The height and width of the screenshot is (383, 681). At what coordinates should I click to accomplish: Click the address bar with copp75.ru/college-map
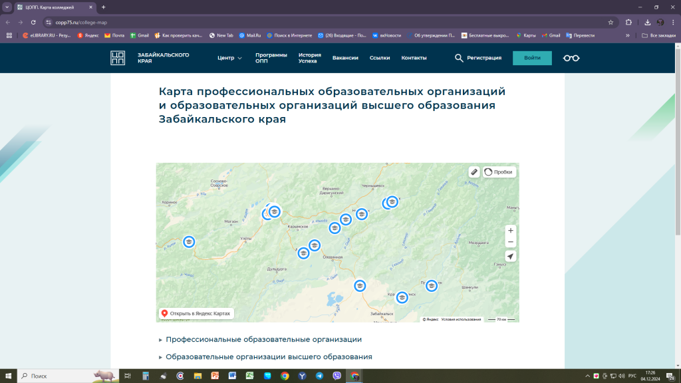(326, 22)
